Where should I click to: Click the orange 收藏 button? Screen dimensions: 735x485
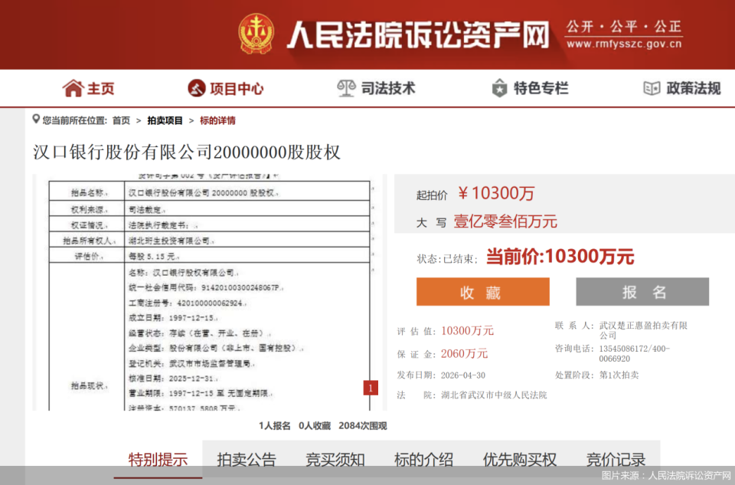483,292
